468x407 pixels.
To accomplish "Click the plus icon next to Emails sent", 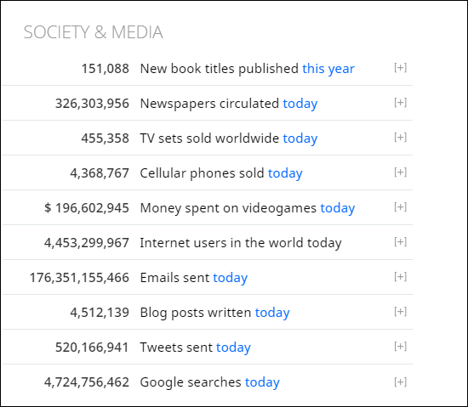I will 400,277.
